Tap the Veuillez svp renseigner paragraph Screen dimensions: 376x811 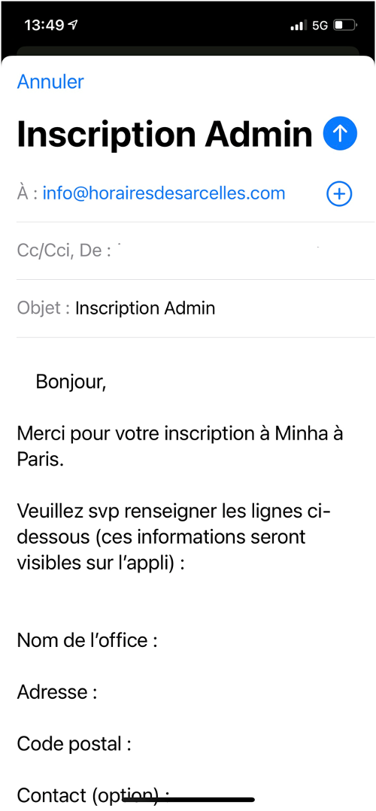174,537
